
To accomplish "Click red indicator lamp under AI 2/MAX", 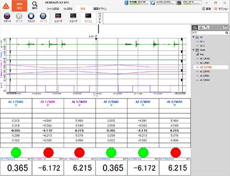I will point(176,153).
